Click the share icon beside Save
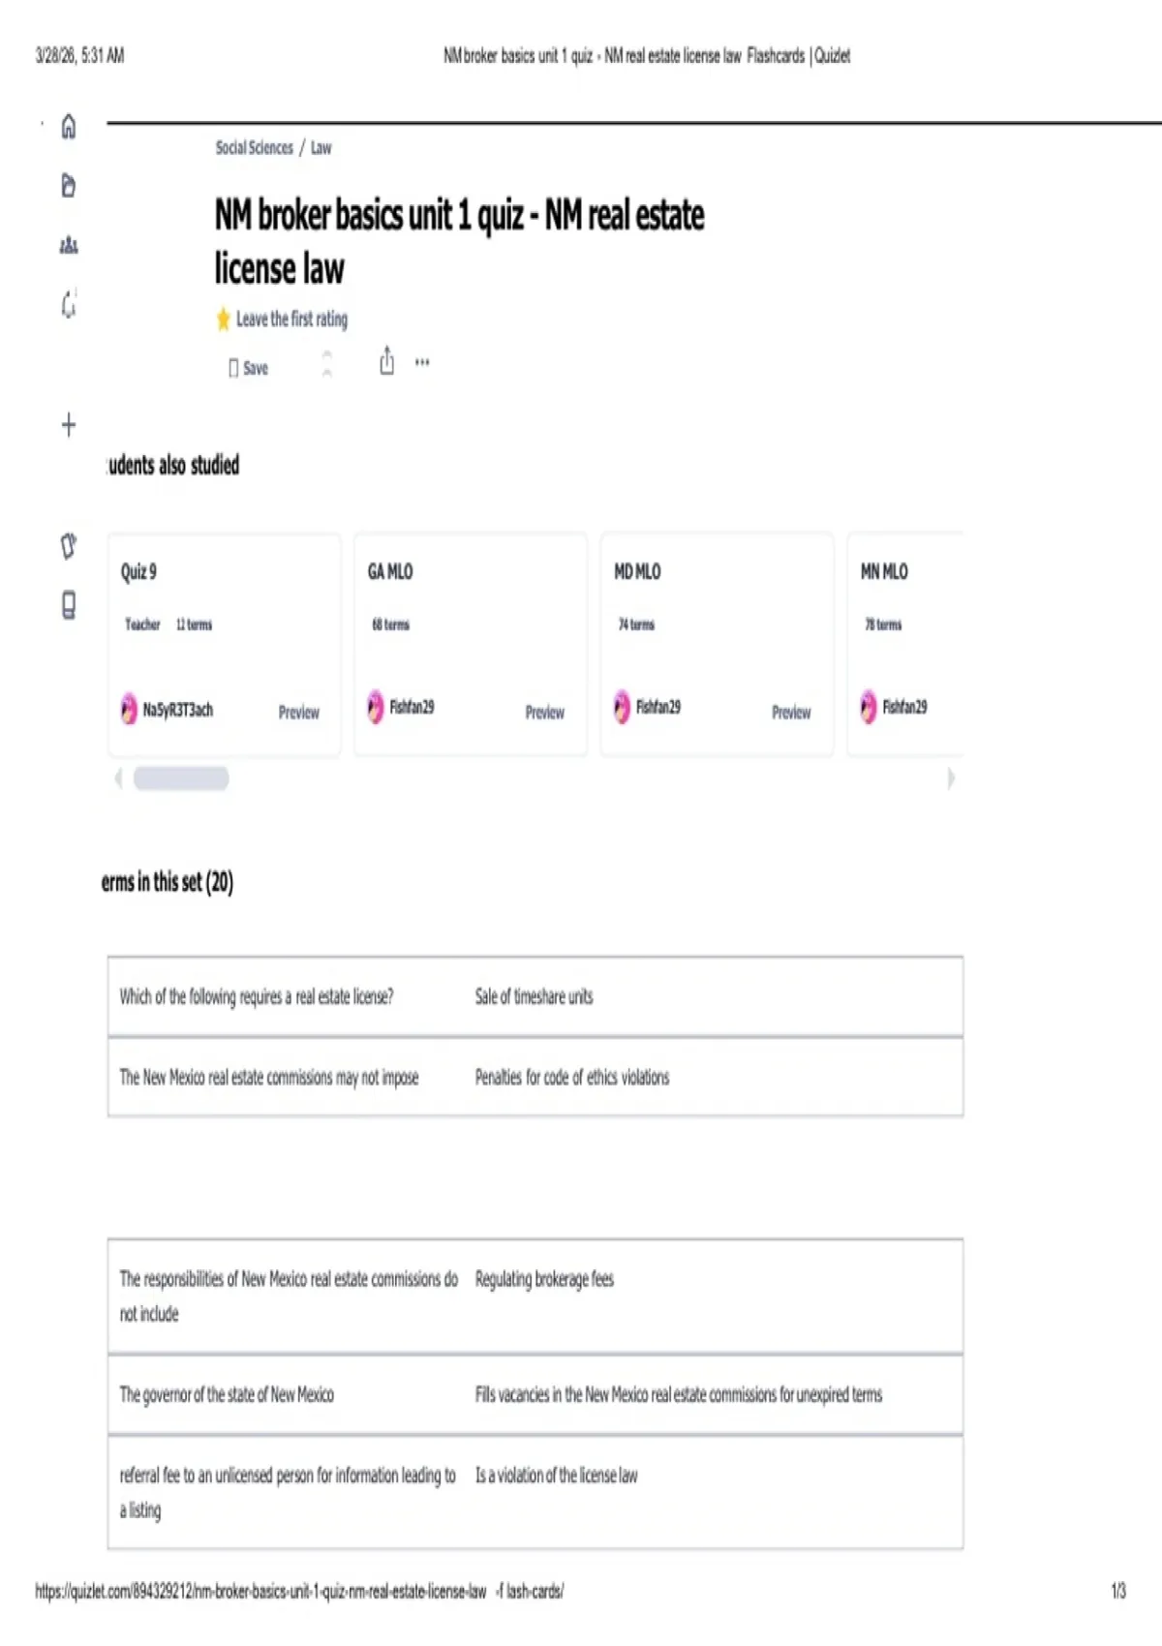The height and width of the screenshot is (1646, 1162). tap(387, 361)
